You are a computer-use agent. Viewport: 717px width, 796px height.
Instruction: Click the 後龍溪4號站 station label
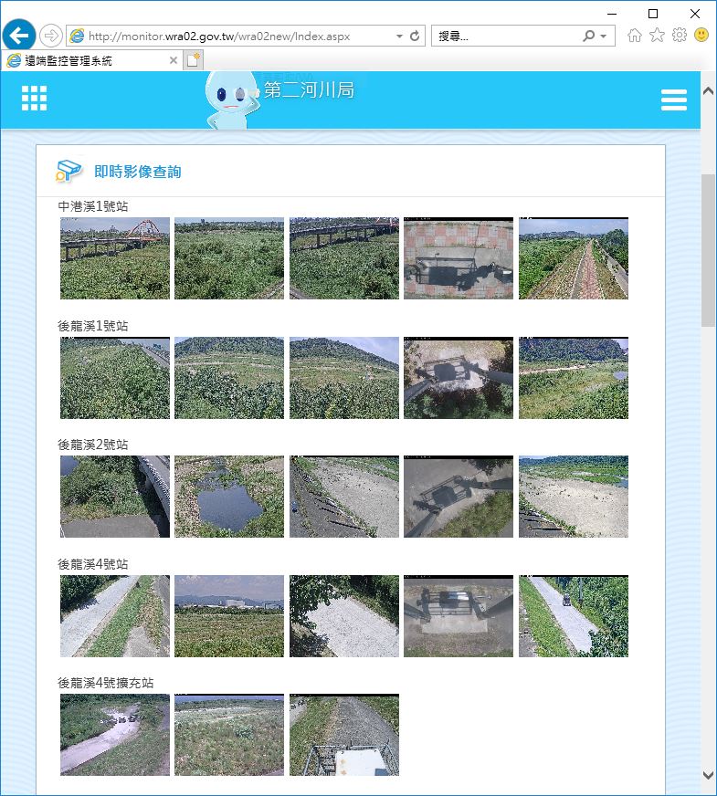pyautogui.click(x=93, y=564)
